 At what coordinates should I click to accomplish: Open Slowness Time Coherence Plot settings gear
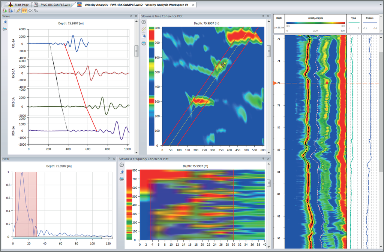click(x=144, y=22)
